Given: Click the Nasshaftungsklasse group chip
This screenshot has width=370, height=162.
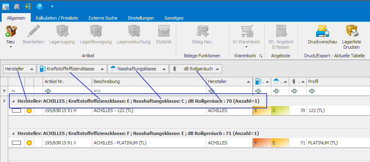Looking at the screenshot, I should (138, 69).
